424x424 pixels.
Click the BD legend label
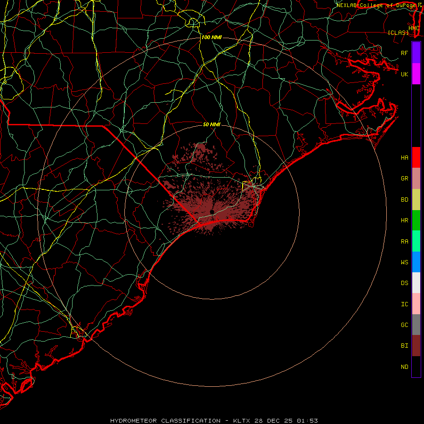[404, 200]
